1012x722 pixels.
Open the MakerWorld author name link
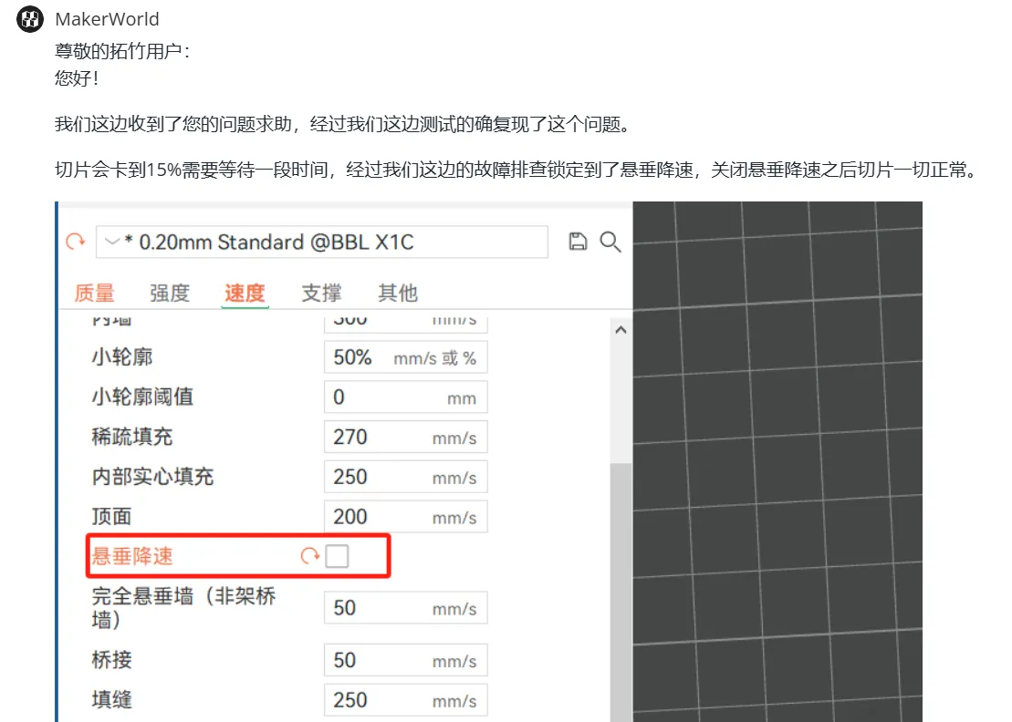107,19
